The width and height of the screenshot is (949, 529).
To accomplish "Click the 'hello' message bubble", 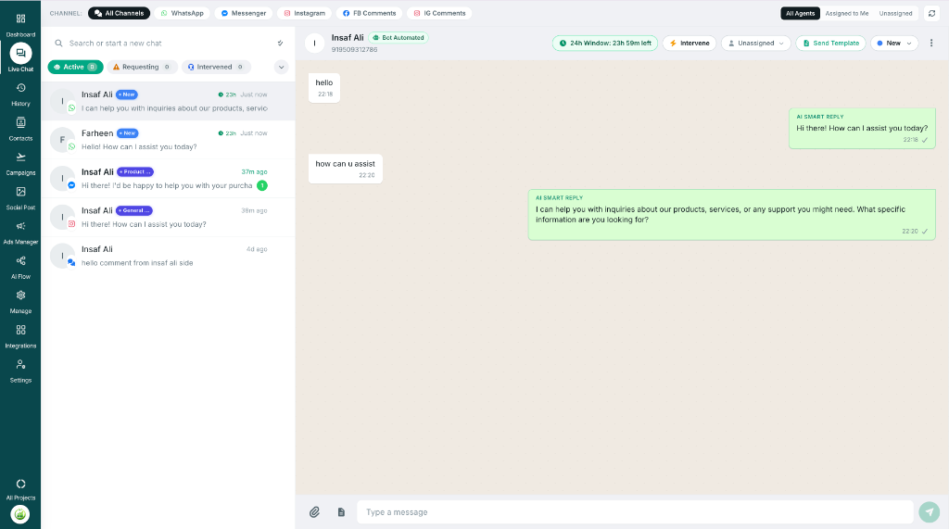I will pos(324,88).
